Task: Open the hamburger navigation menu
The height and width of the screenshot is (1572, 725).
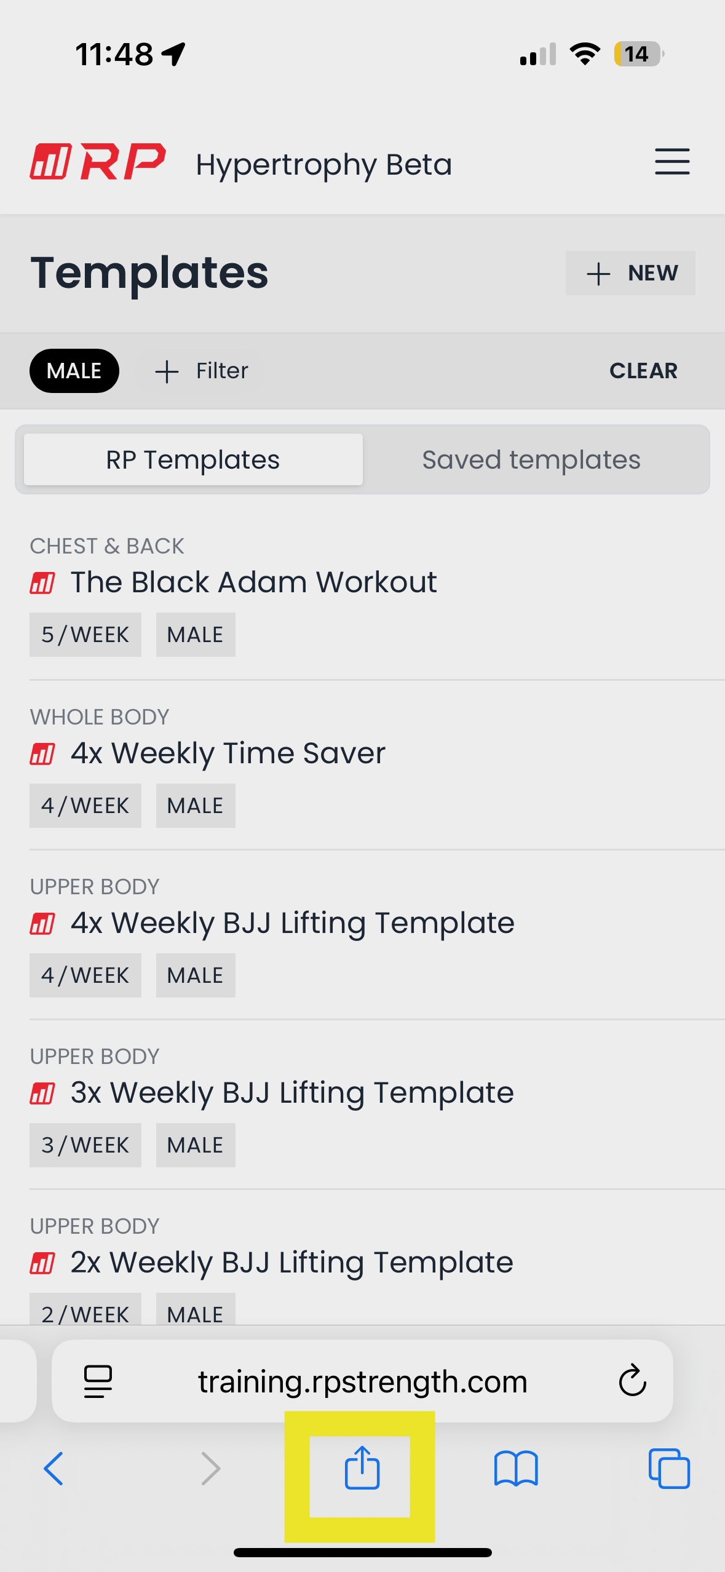Action: (672, 162)
